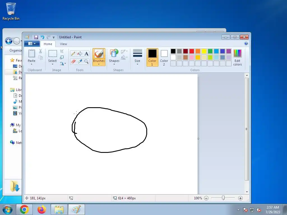Select Network in Explorer navigation pane

tap(16, 142)
